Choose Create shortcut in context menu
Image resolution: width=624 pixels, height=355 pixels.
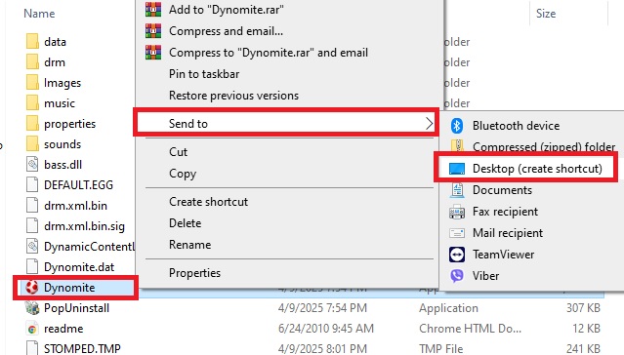click(x=208, y=202)
